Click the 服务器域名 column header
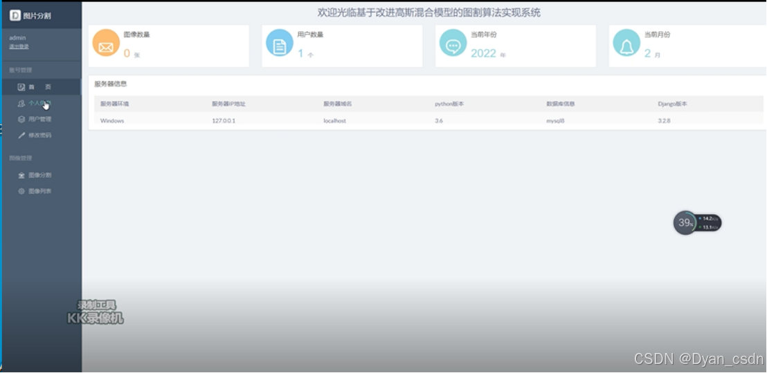 [x=338, y=104]
